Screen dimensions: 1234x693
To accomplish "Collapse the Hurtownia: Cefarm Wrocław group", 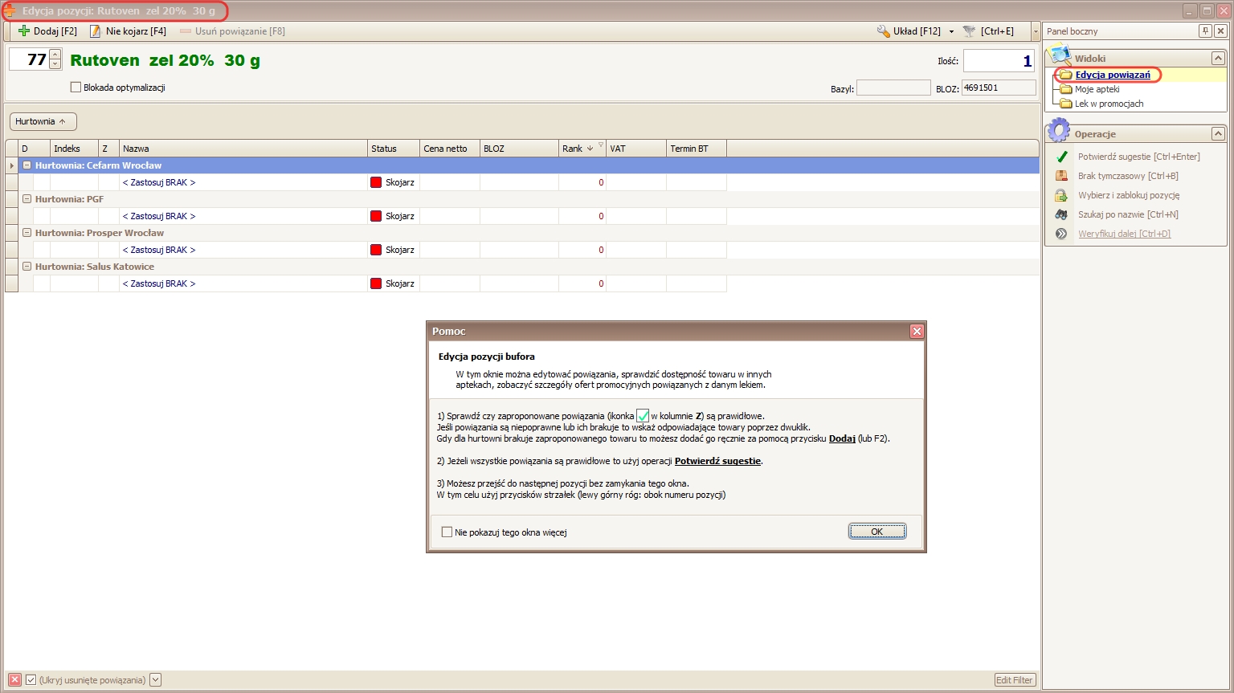I will coord(27,165).
